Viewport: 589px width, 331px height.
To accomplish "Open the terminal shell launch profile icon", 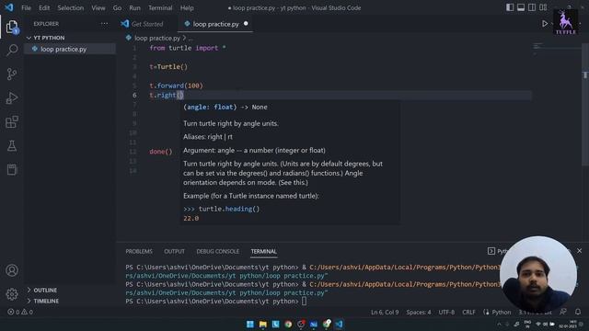I will (x=491, y=251).
